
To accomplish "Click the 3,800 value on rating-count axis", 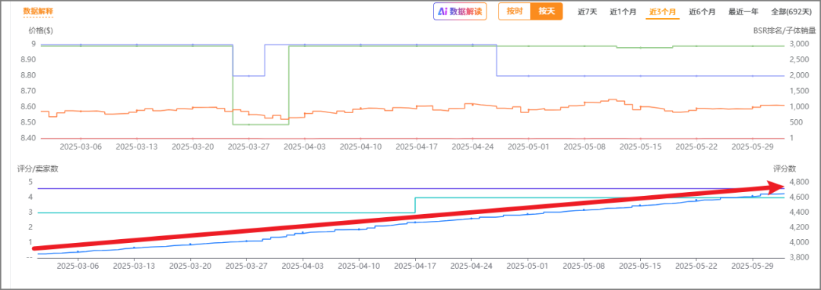I will coord(798,257).
